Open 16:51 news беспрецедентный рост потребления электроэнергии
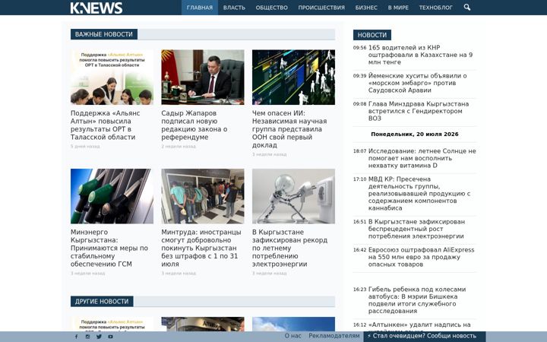 point(416,229)
